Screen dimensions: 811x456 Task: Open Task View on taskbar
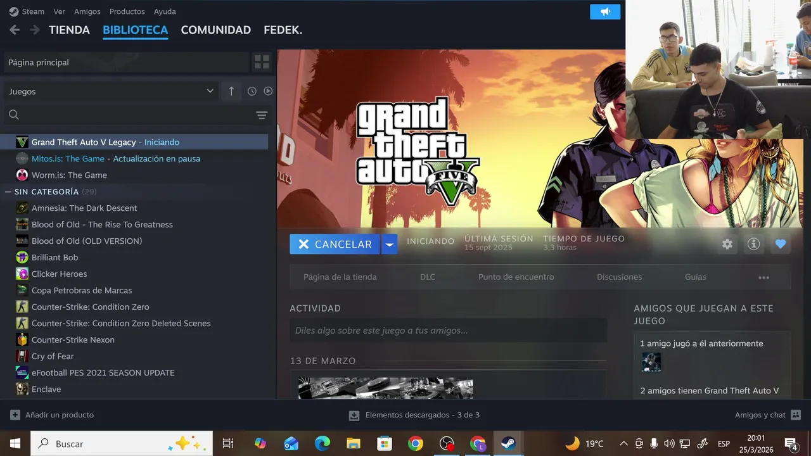click(228, 443)
